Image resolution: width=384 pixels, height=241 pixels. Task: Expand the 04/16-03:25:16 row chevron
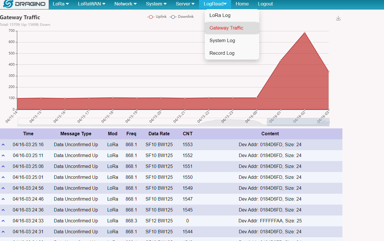3,145
